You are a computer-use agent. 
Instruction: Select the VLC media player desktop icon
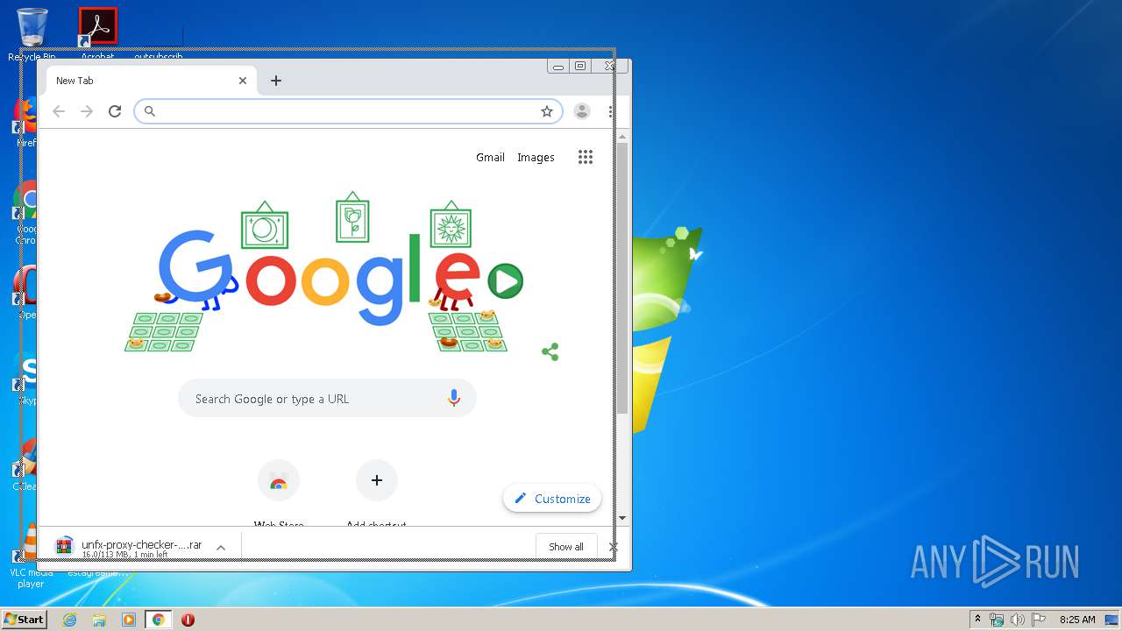point(30,557)
